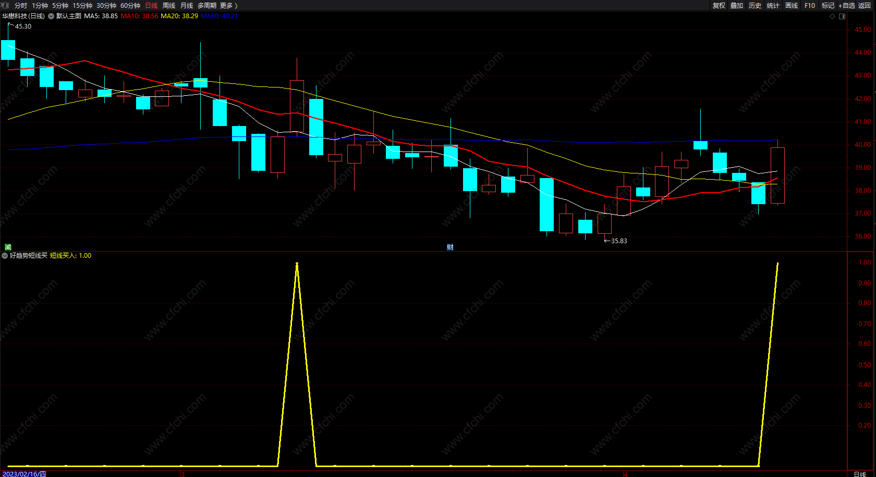Screen dimensions: 876x477
Task: Expand the main chart indicator dropdown arrow
Action: coord(51,16)
